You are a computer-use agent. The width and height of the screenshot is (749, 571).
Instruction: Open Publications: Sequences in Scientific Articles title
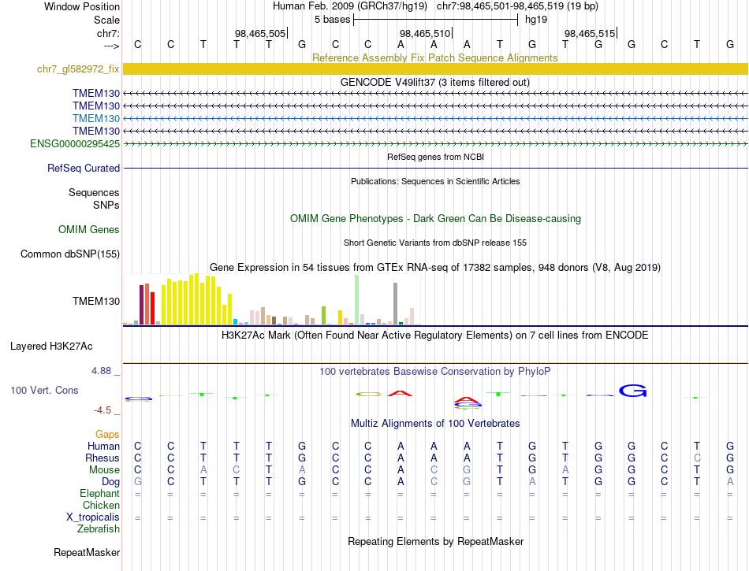tap(435, 181)
